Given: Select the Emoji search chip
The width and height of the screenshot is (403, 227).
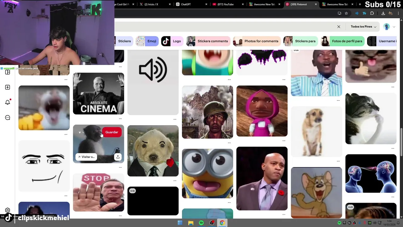Looking at the screenshot, I should click(x=147, y=41).
